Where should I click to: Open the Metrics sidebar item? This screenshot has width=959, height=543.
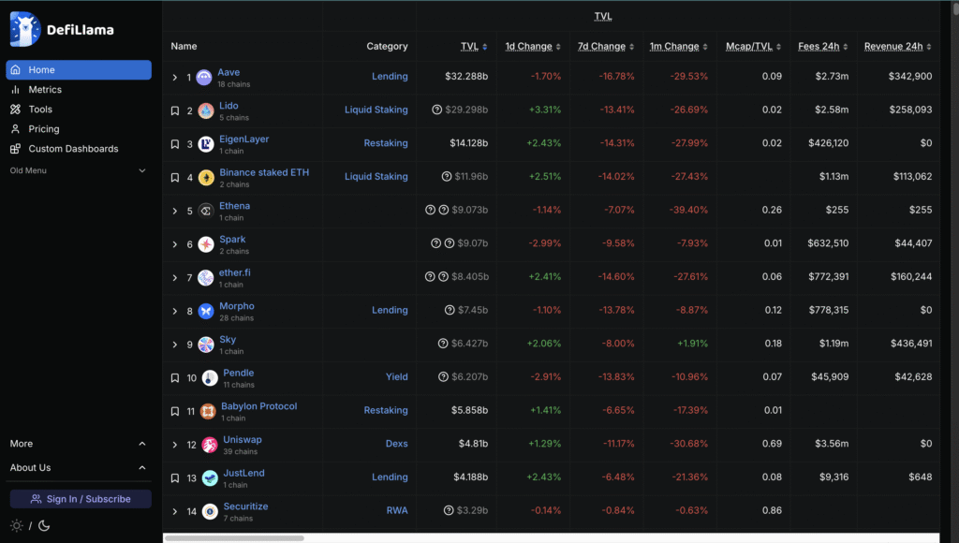45,90
